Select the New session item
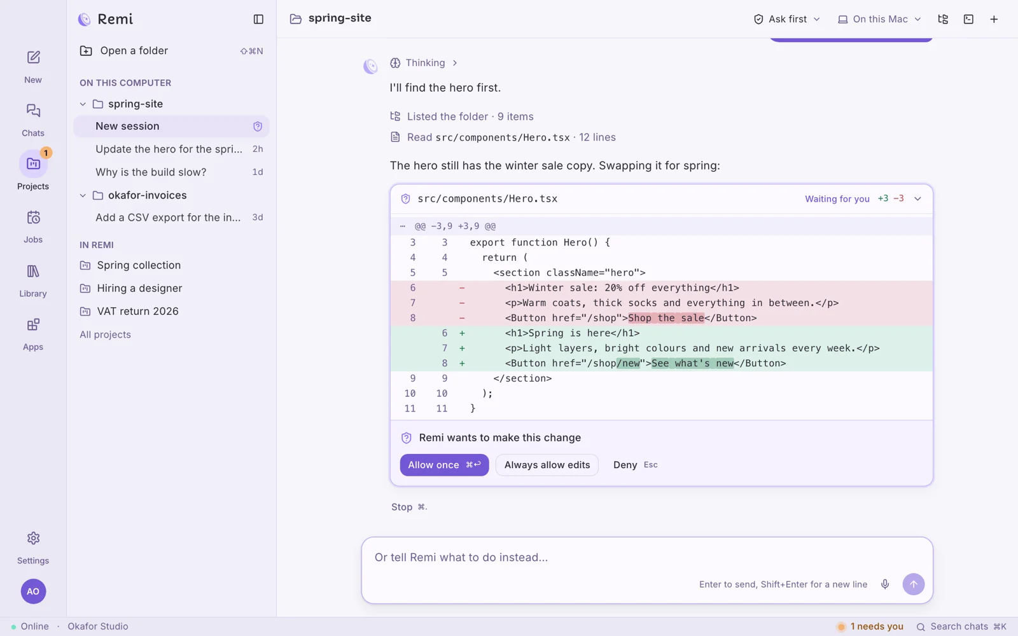 [171, 126]
